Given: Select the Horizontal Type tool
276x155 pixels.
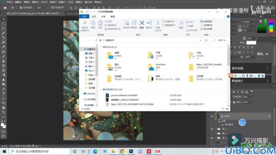Looking at the screenshot, I should 3,94.
